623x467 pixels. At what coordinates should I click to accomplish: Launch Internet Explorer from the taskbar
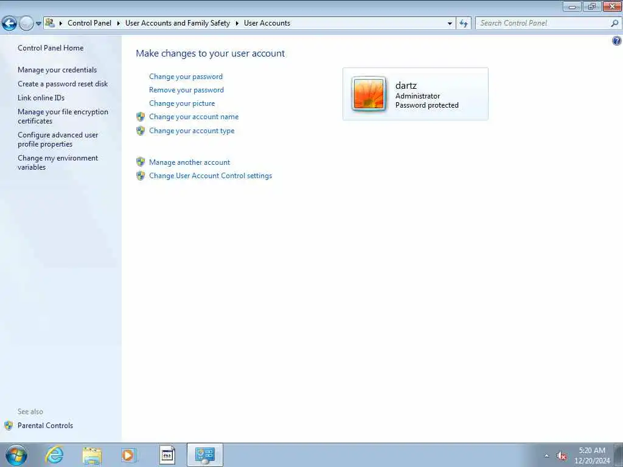(54, 455)
